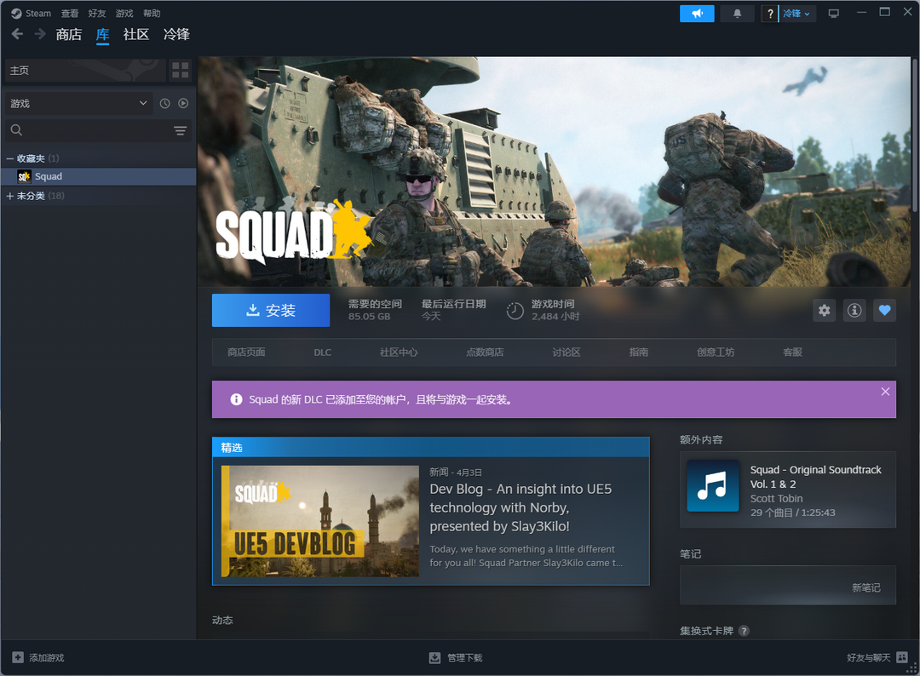Show Squad game info icon
Viewport: 920px width, 676px height.
[854, 311]
